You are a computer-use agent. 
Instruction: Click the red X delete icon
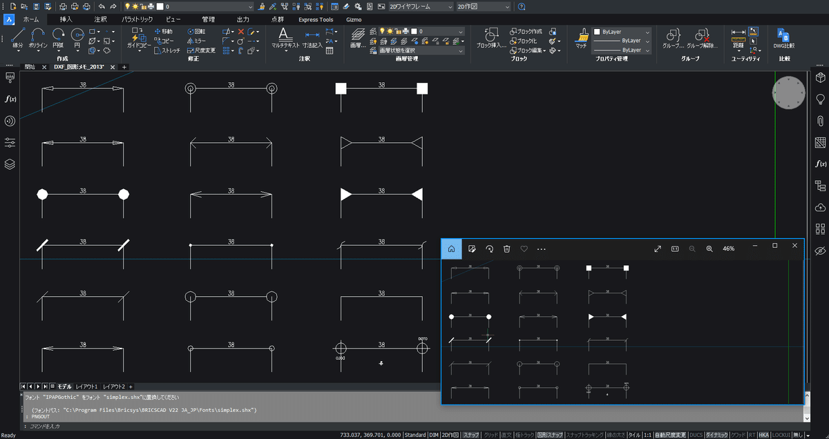coord(241,32)
